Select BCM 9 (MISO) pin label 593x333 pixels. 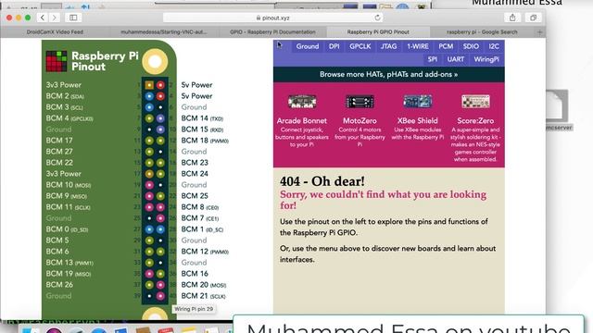click(67, 196)
